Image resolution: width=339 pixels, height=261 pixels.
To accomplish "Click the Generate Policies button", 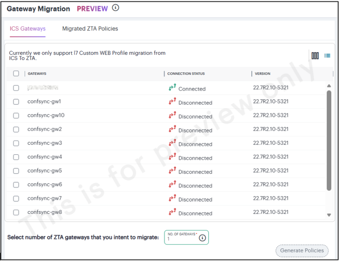I will (302, 251).
